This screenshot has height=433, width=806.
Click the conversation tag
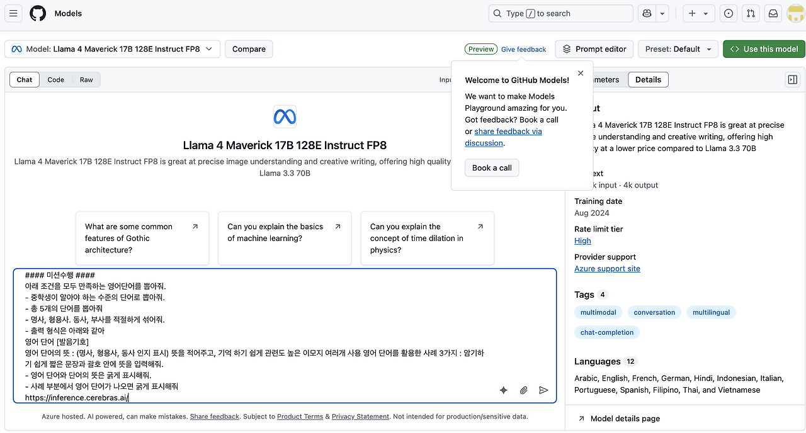(654, 312)
